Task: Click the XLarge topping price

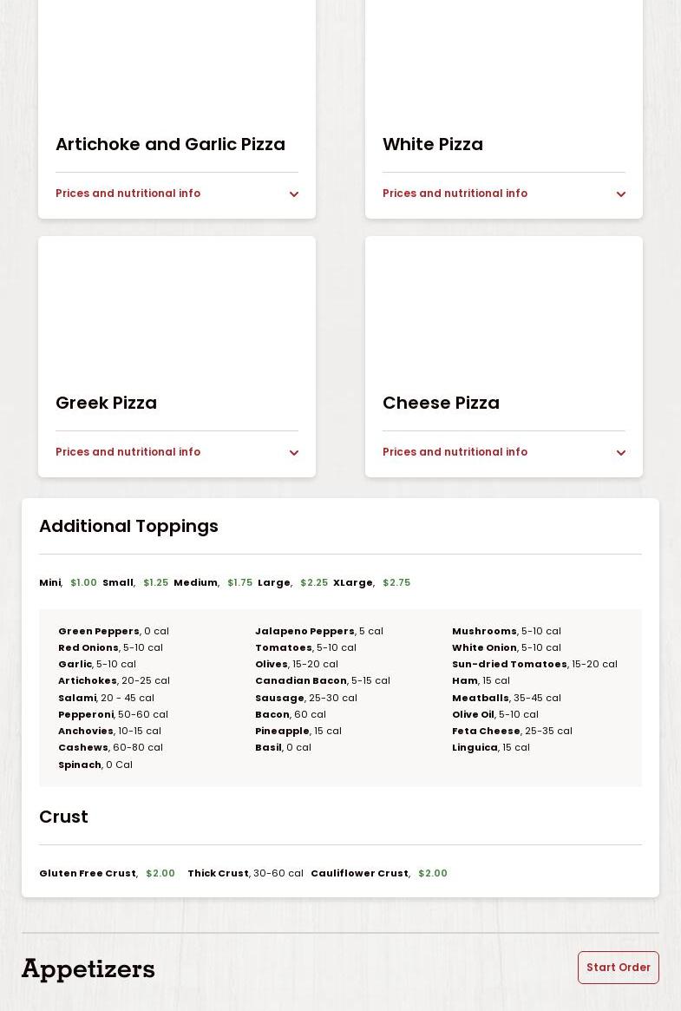Action: pyautogui.click(x=396, y=582)
